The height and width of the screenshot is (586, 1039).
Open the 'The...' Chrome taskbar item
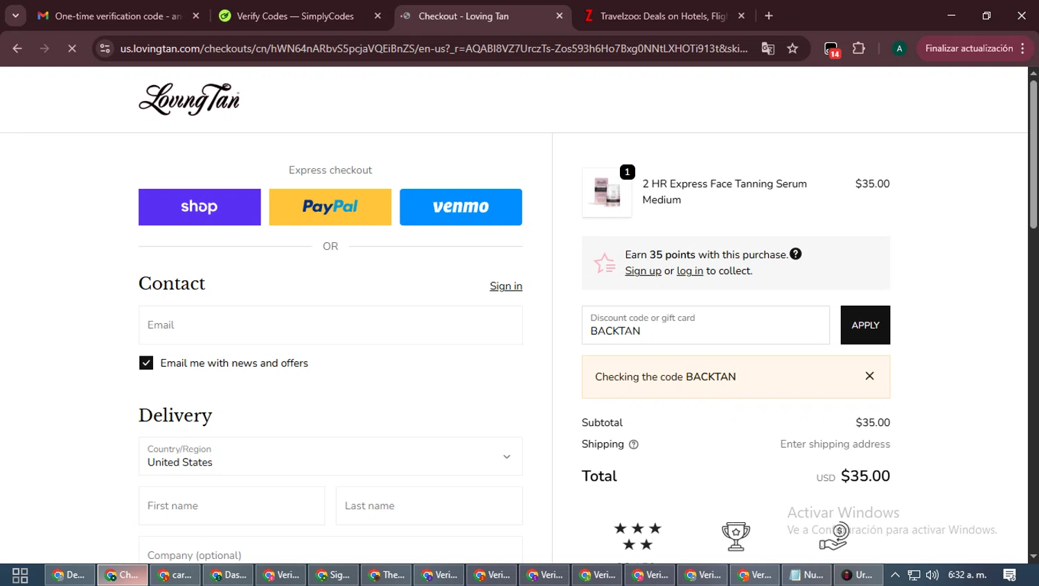click(x=386, y=575)
